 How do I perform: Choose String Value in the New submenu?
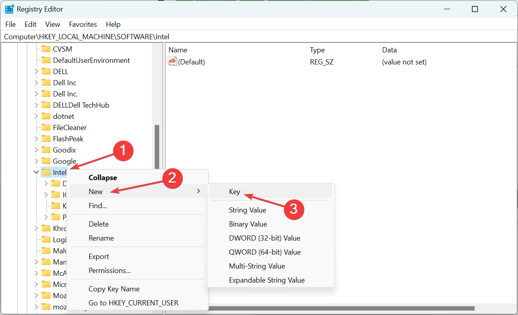pos(271,210)
